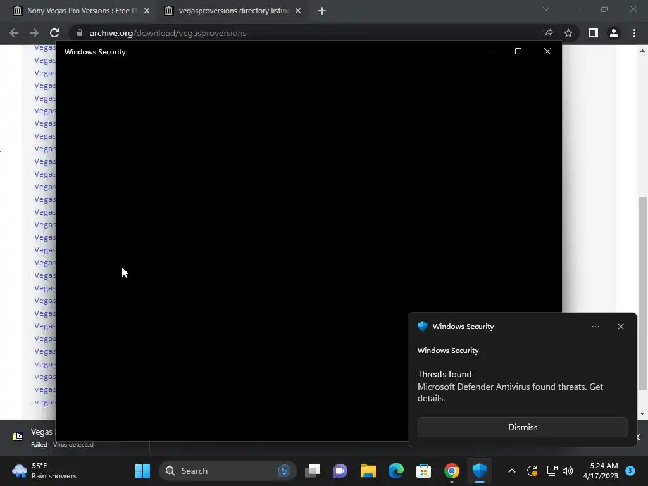Maximize the Windows Security window
This screenshot has height=486, width=648.
coord(518,51)
